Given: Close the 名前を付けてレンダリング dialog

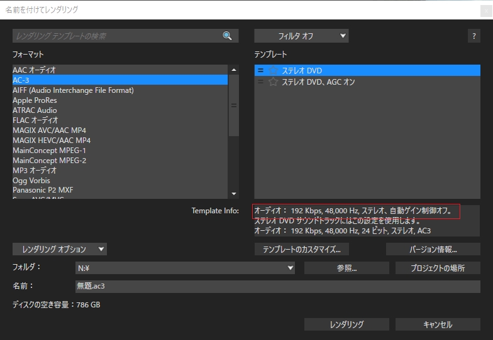Looking at the screenshot, I should 486,11.
